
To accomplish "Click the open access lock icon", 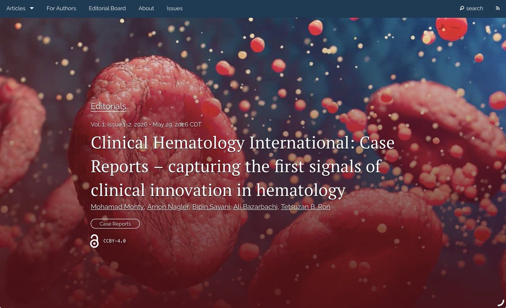I will click(x=94, y=241).
